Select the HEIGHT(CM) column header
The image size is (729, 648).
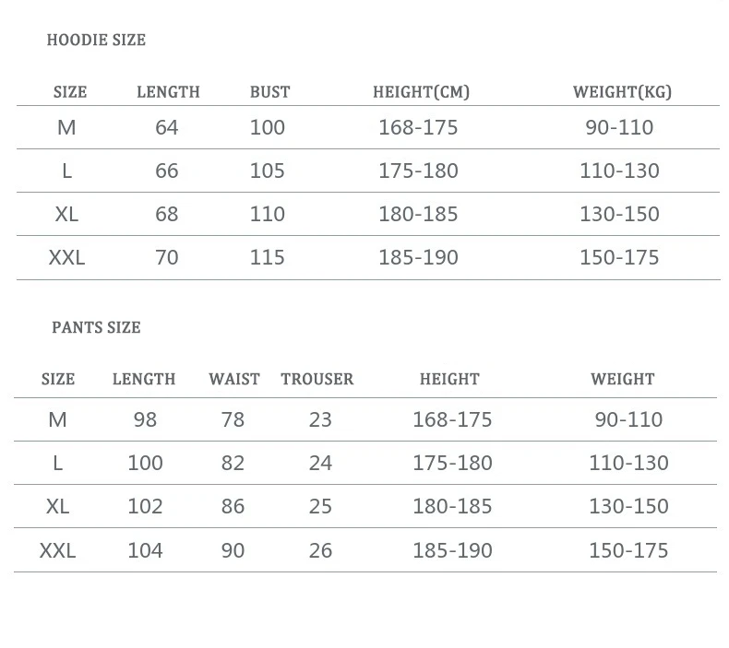click(x=421, y=92)
